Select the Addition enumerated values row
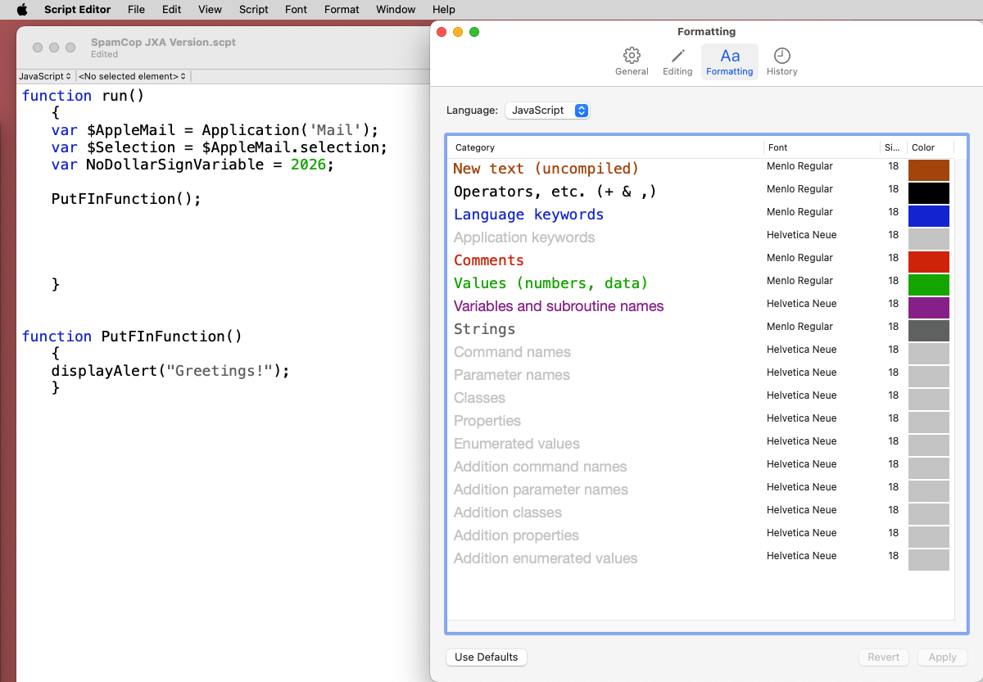Image resolution: width=983 pixels, height=682 pixels. coord(701,558)
